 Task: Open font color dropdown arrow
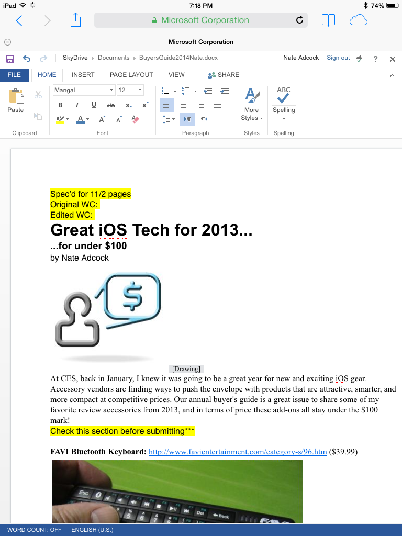tap(88, 119)
